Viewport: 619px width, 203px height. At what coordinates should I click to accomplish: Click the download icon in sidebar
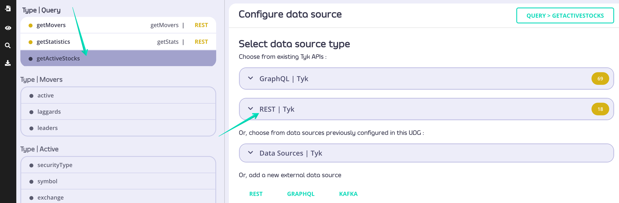coord(8,63)
